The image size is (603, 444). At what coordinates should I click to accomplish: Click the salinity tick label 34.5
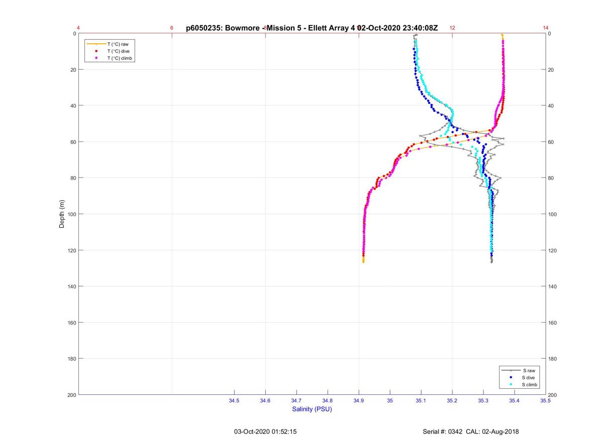234,401
